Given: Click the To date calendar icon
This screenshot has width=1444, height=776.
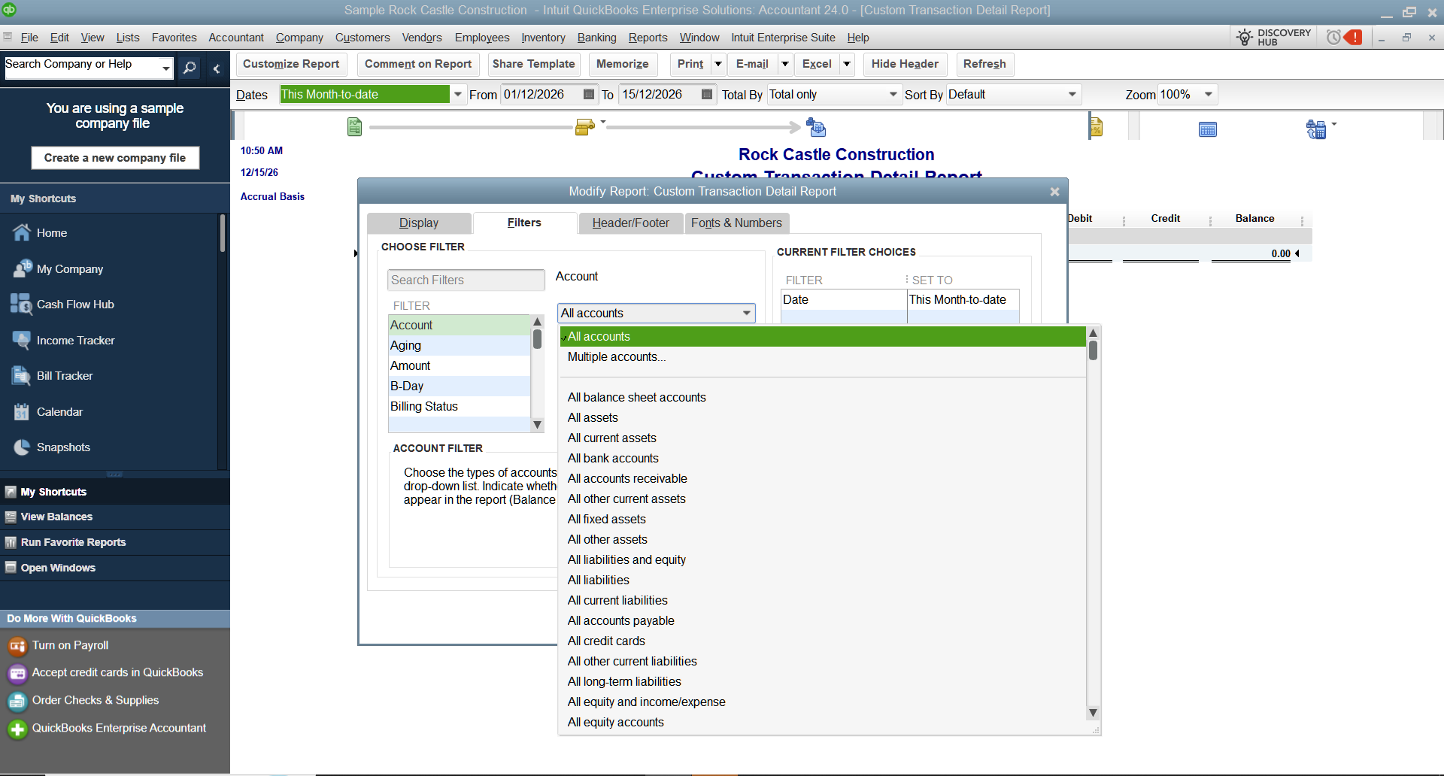Looking at the screenshot, I should (x=707, y=94).
